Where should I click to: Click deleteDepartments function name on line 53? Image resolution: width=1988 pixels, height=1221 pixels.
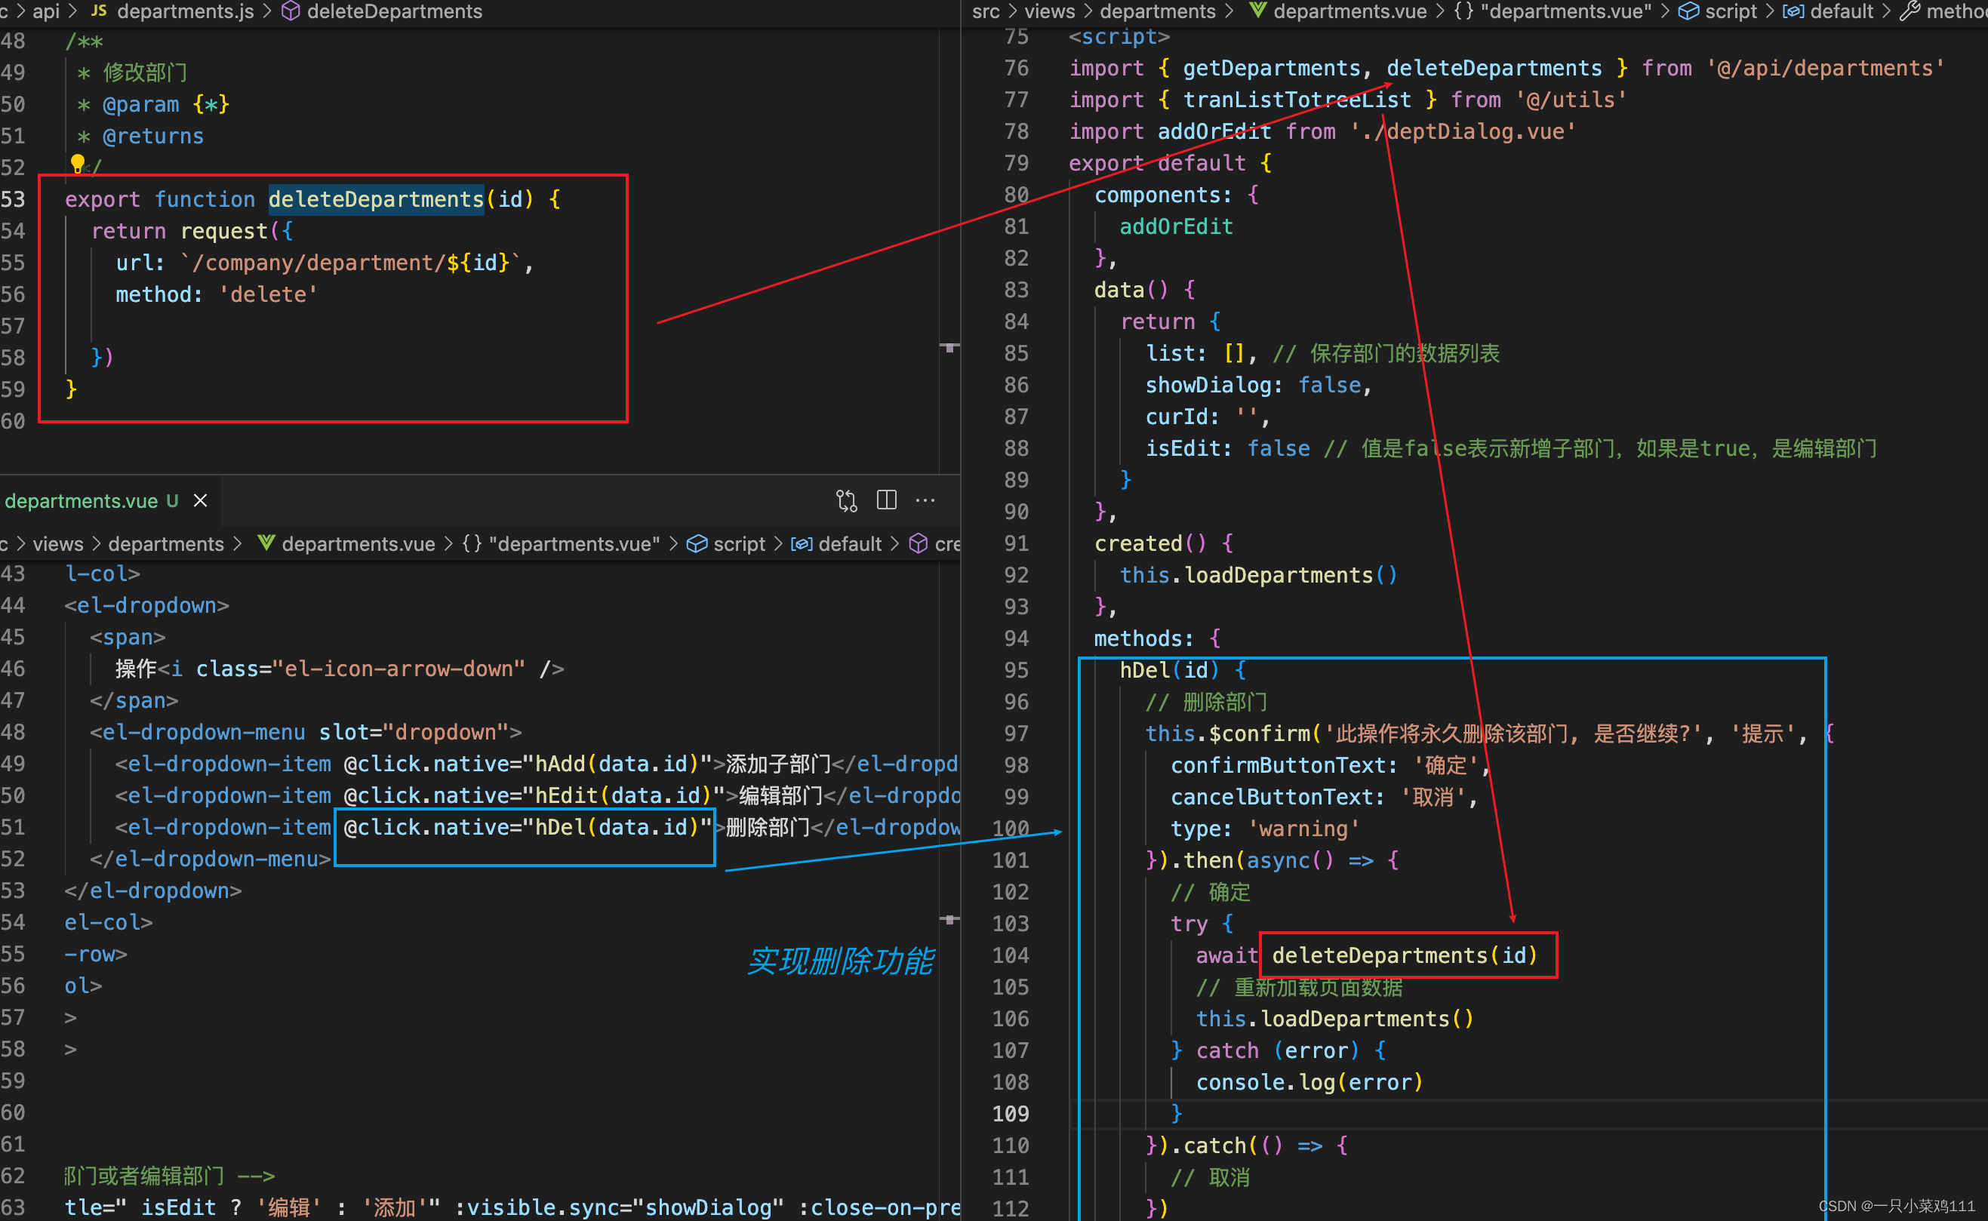(x=375, y=199)
